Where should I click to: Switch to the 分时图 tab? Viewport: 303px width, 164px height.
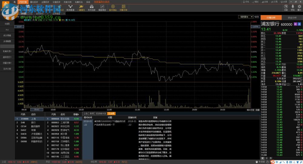pos(24,14)
